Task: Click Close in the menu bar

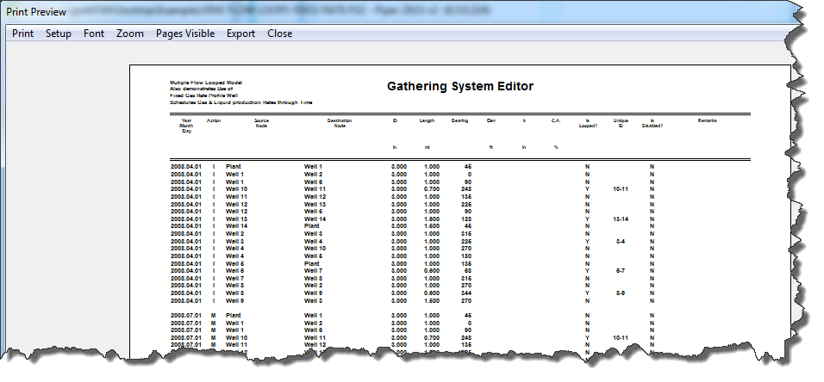Action: tap(279, 34)
